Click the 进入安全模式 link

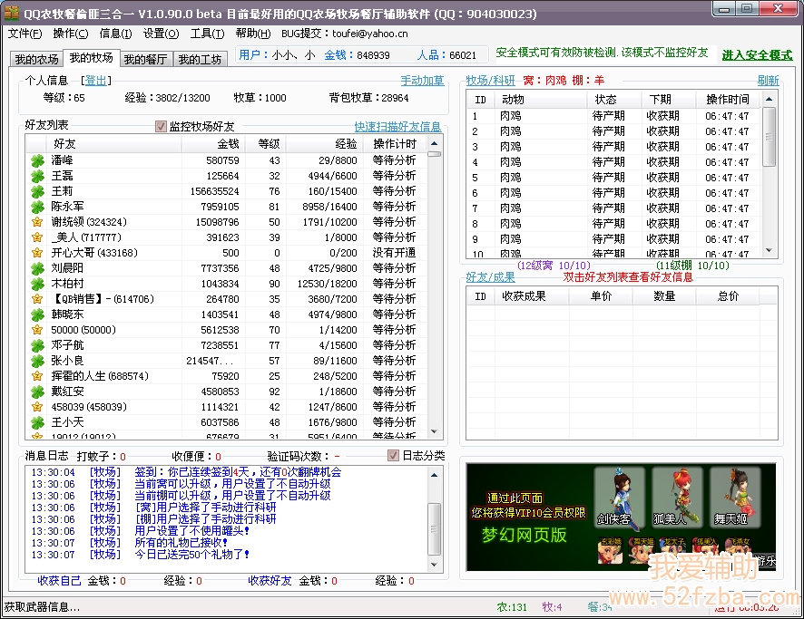(757, 55)
